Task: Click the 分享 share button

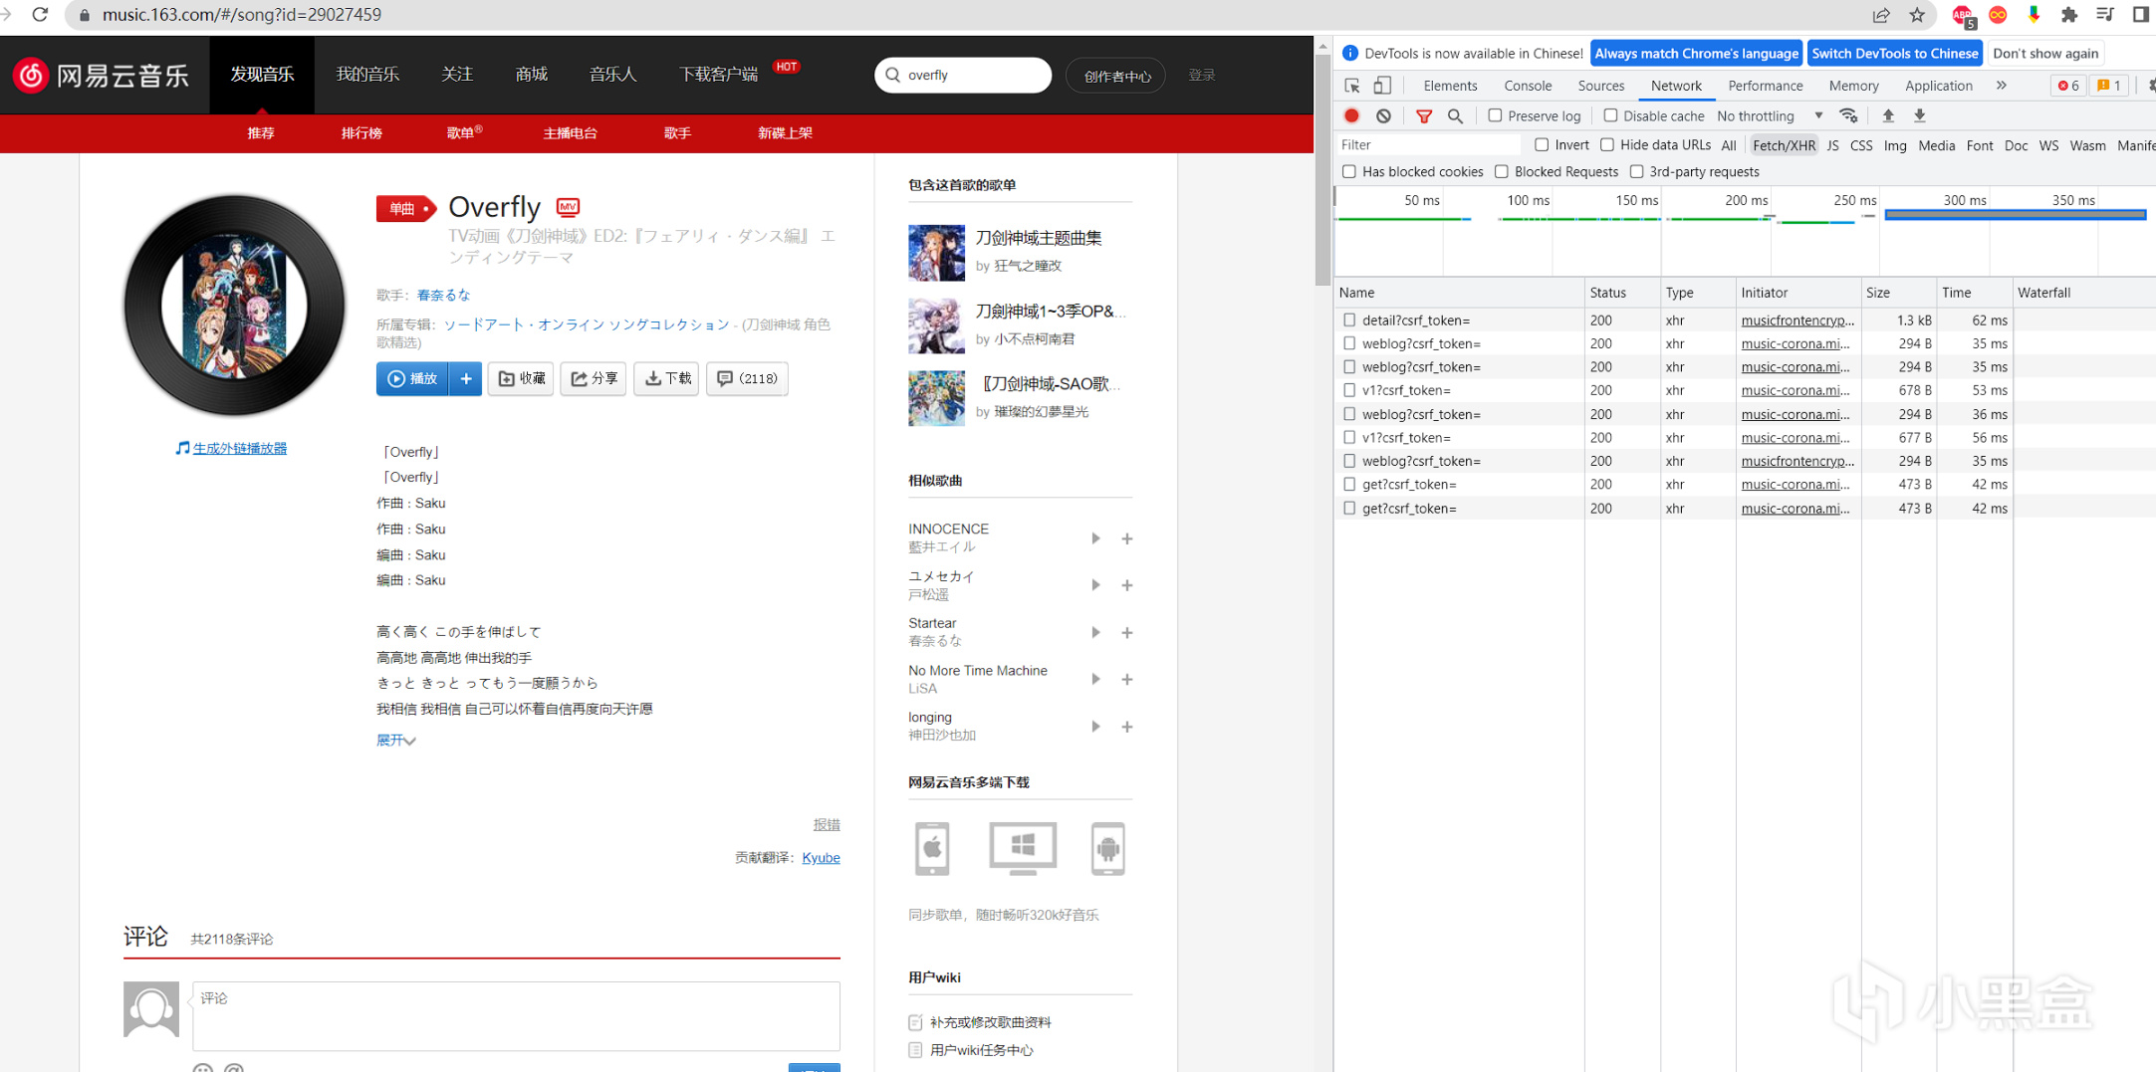Action: coord(594,378)
